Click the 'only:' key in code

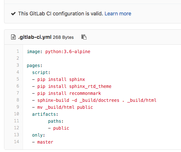click(38, 135)
